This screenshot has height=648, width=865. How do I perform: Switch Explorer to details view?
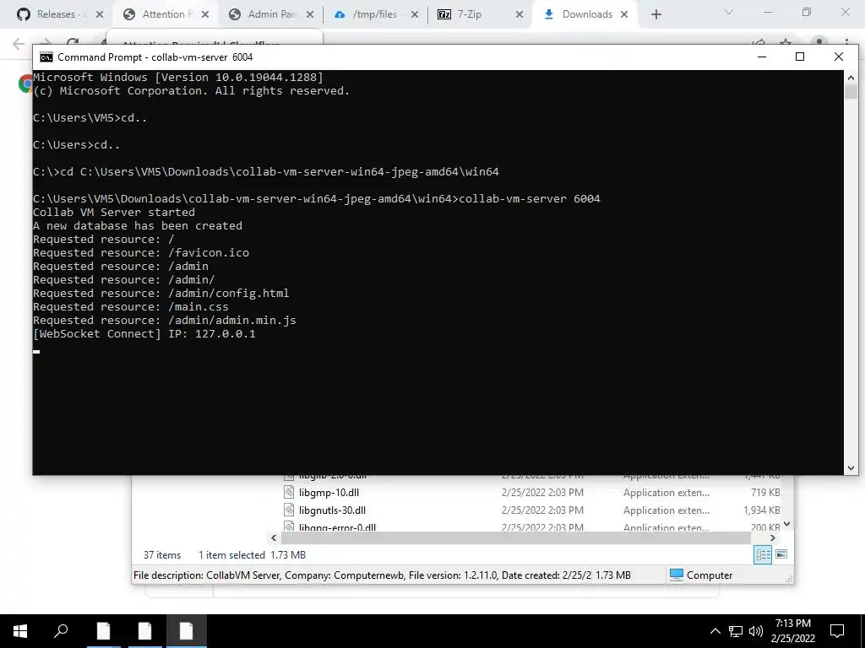click(763, 554)
